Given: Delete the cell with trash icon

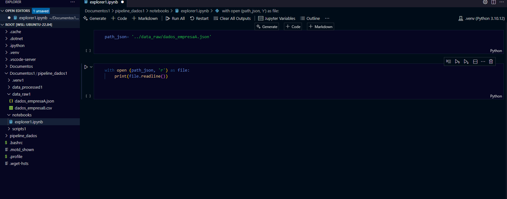Looking at the screenshot, I should [x=491, y=61].
